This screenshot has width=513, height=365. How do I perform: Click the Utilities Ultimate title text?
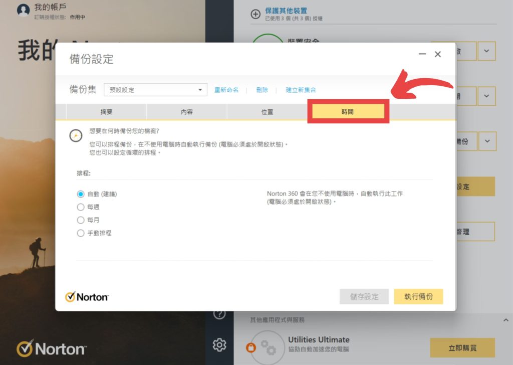(x=319, y=340)
